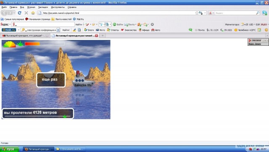269x152 pixels.
Task: Click the Mail.ru toolbar highlighter pencil icon
Action: click(x=74, y=30)
